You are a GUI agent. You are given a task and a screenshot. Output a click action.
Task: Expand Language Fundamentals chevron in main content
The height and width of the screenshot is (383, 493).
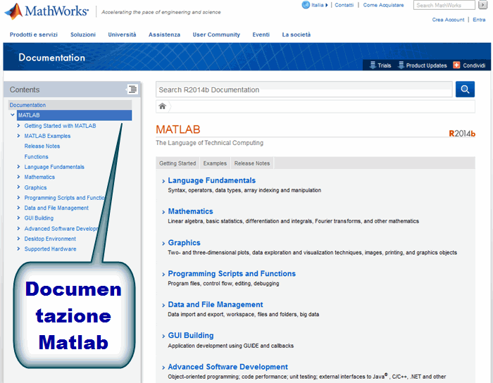point(163,181)
